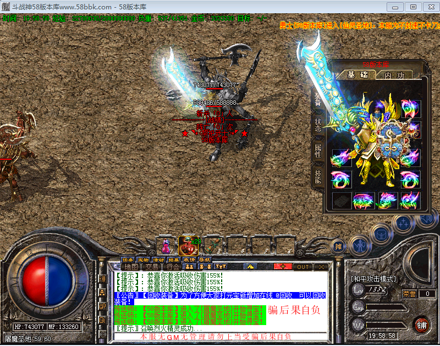Open the 行会 guild button
The image size is (440, 346).
tap(173, 267)
